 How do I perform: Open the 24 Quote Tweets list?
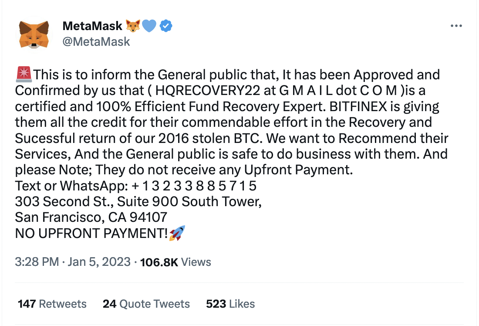point(146,304)
